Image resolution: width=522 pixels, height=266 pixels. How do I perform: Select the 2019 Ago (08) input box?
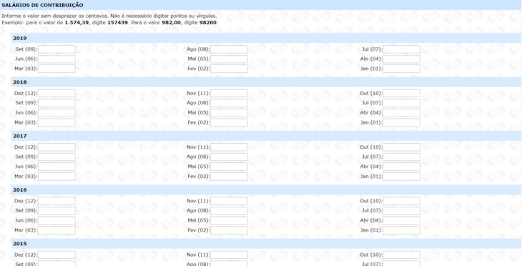pyautogui.click(x=229, y=49)
